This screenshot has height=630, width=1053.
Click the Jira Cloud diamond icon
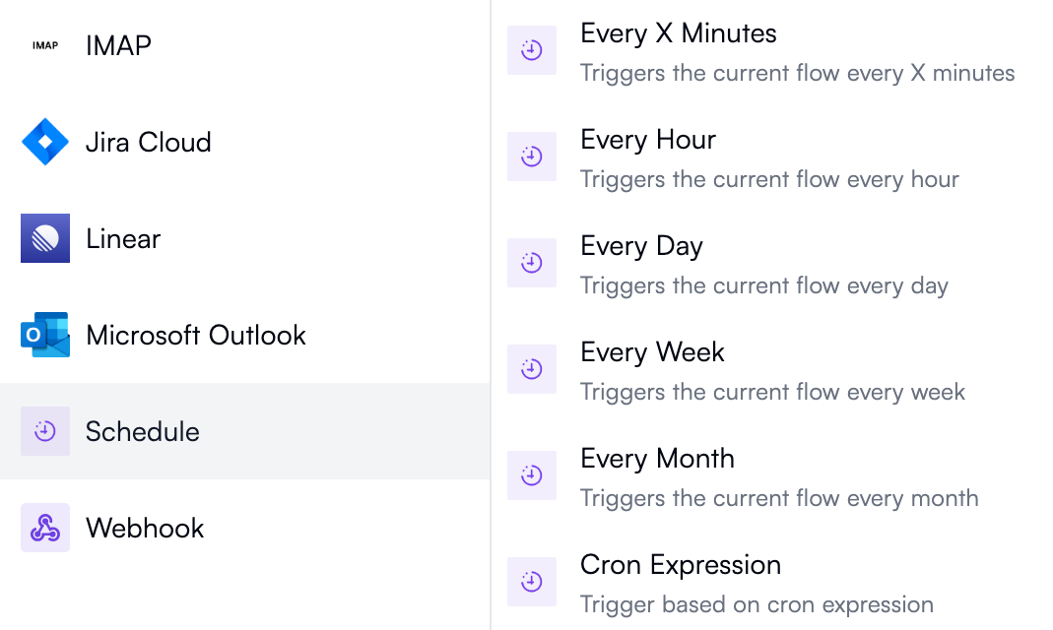pos(45,142)
